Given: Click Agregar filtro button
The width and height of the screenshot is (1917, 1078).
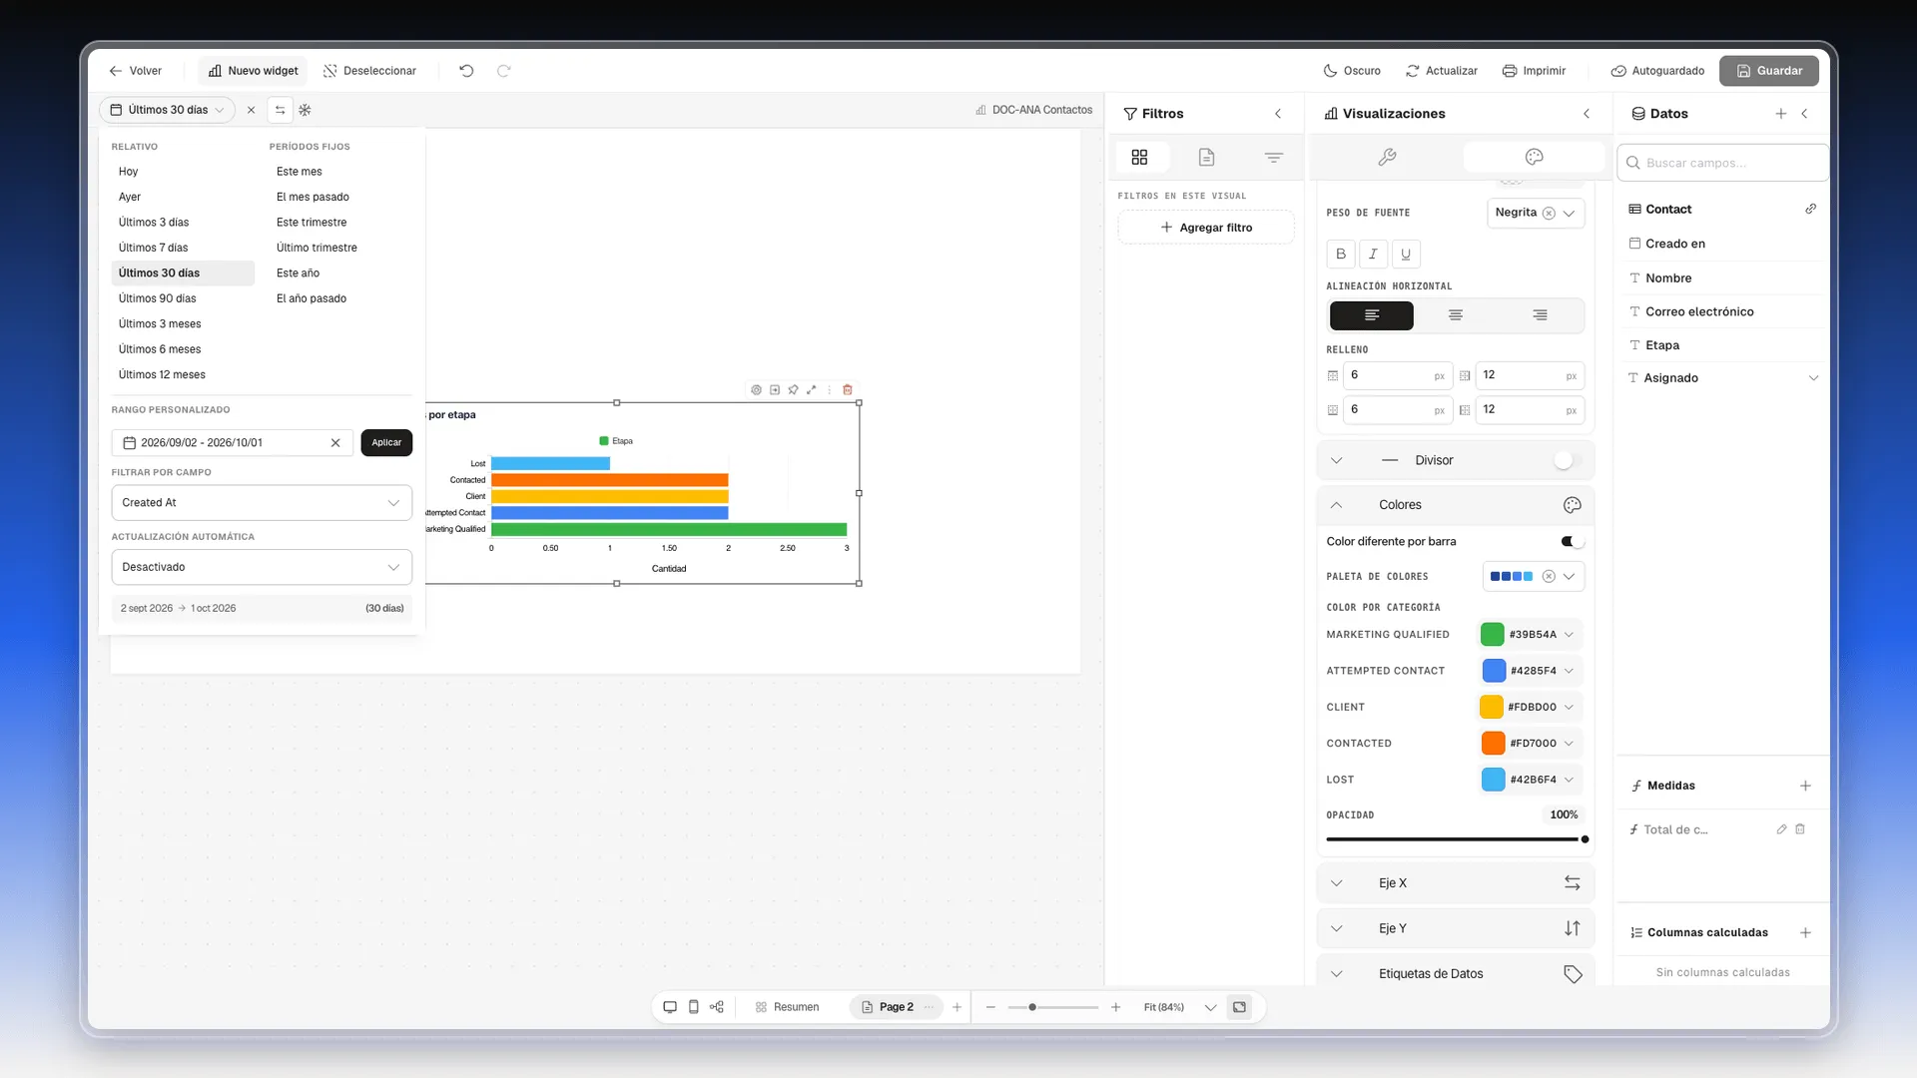Looking at the screenshot, I should point(1206,228).
